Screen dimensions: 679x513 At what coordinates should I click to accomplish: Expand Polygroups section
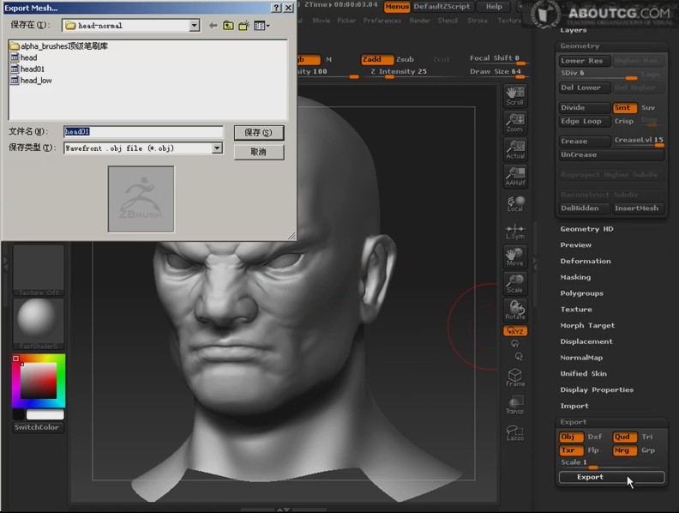point(581,293)
